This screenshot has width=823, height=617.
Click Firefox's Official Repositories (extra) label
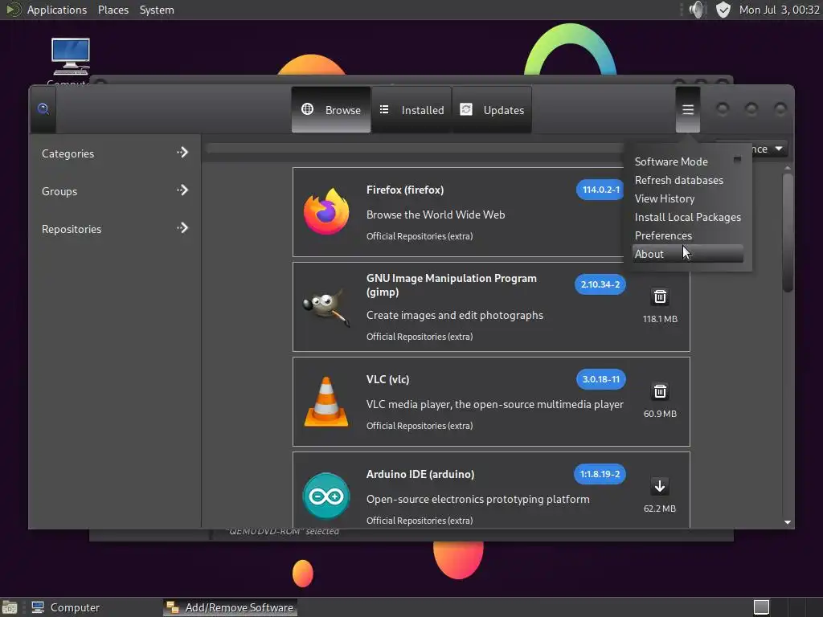420,236
